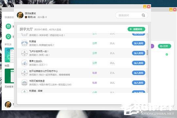Click the green checkmark icon in the back window
This screenshot has height=118, width=177.
click(167, 54)
